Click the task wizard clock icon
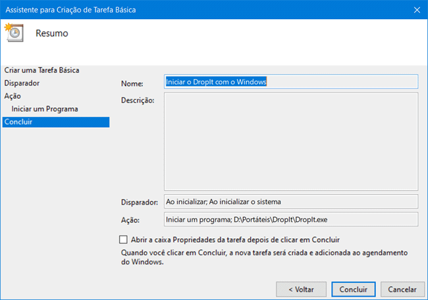This screenshot has height=300, width=428. pos(14,32)
